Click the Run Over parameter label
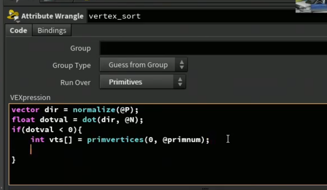327x190 pixels. pyautogui.click(x=75, y=83)
